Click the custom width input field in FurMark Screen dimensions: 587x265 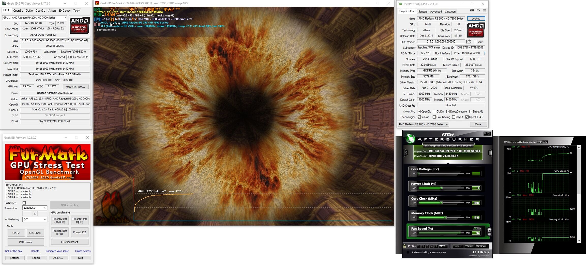27,213
